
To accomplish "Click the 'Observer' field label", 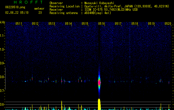I will click(x=56, y=3).
